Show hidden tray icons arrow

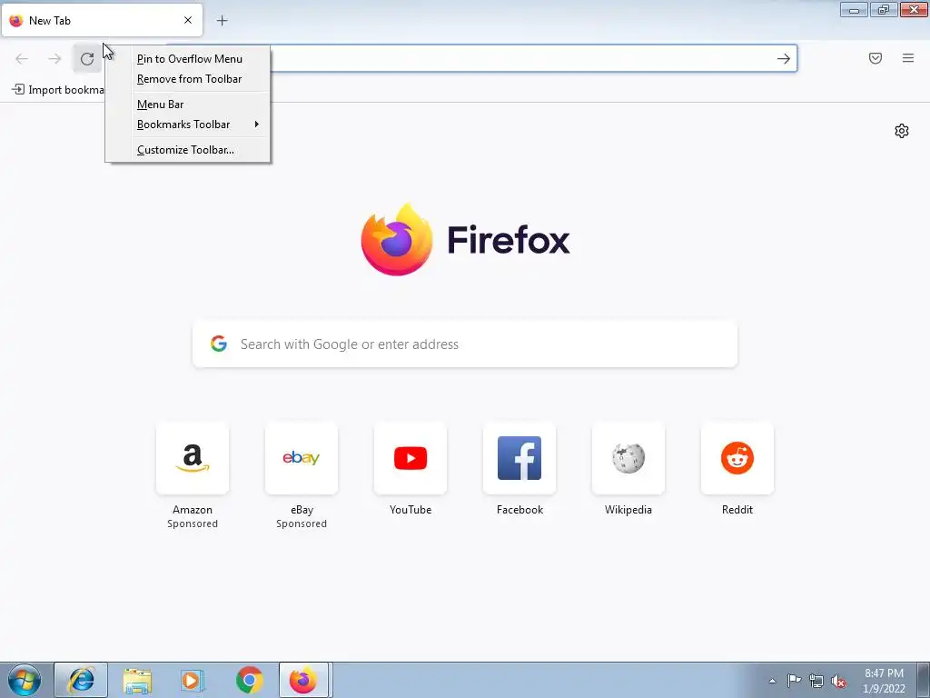point(772,681)
